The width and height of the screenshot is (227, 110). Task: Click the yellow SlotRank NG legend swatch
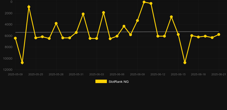click(101, 81)
